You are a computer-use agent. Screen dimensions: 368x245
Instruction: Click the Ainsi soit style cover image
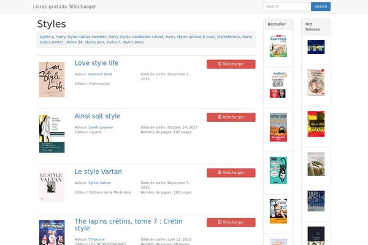[x=52, y=134]
